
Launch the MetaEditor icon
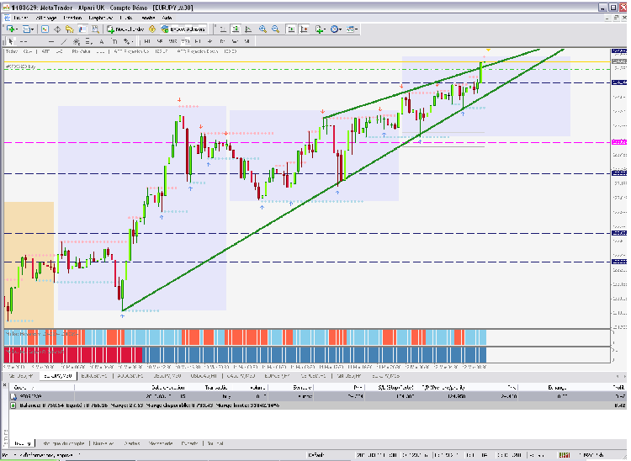coord(151,29)
